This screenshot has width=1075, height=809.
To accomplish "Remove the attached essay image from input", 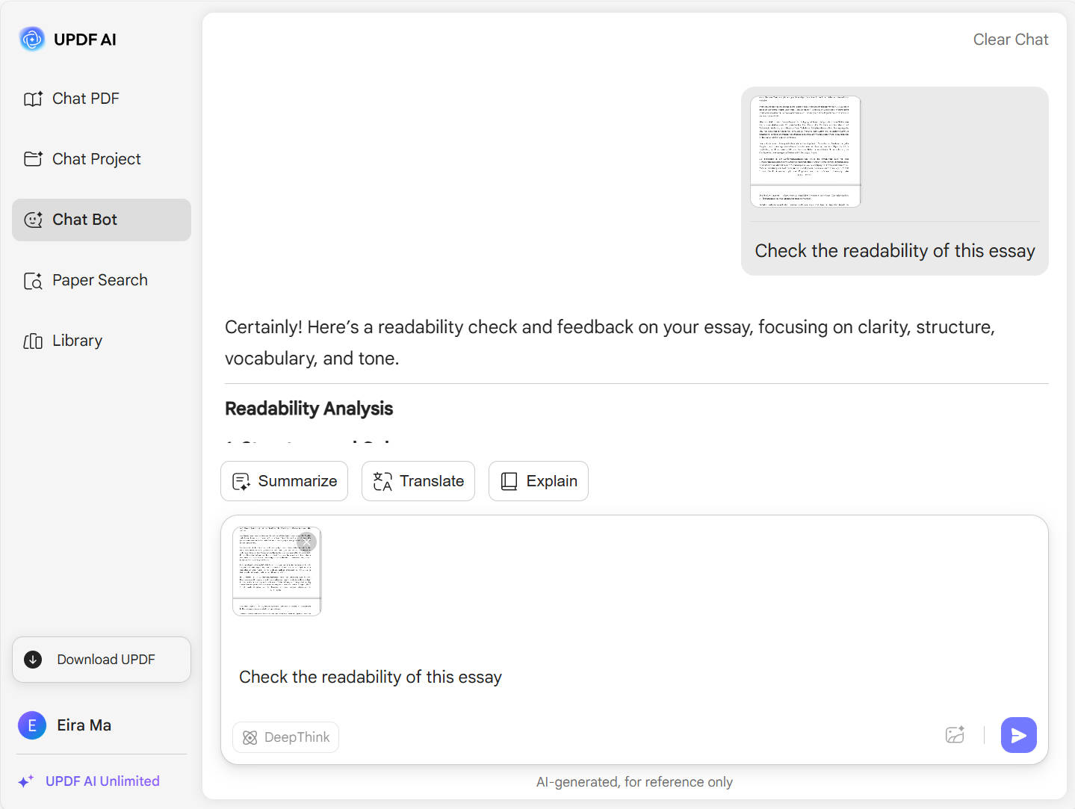I will (308, 542).
